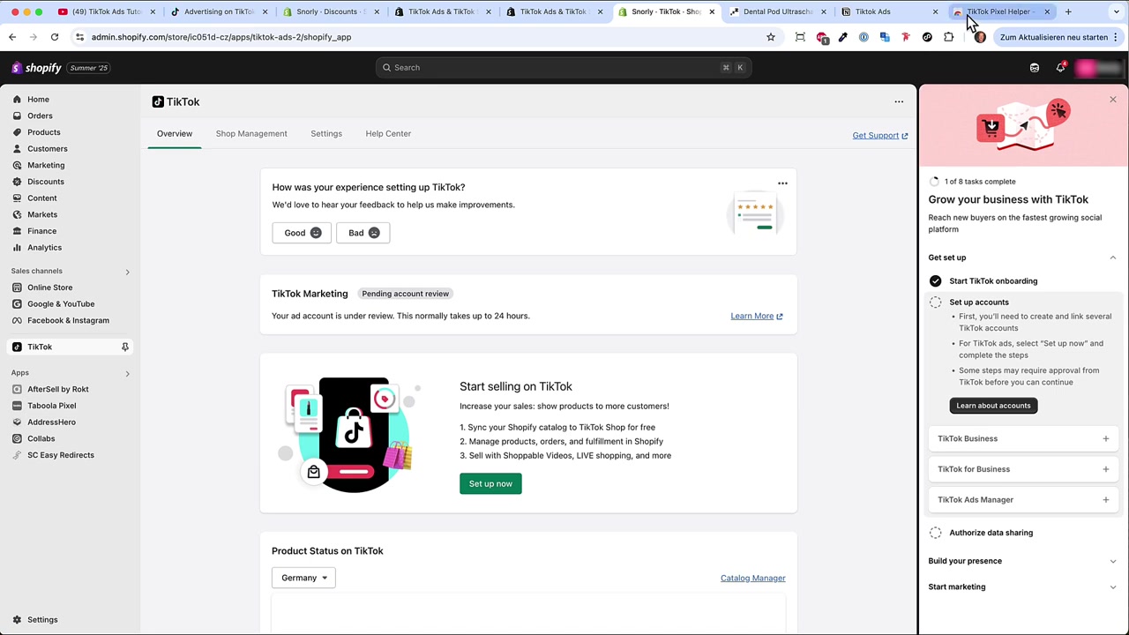The height and width of the screenshot is (635, 1129).
Task: Open Catalog Manager link
Action: (752, 579)
